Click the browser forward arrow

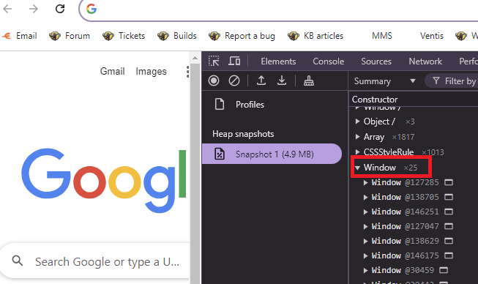[34, 9]
